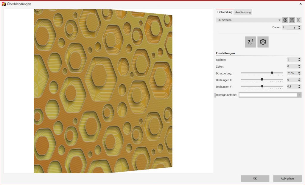Click the question marks random transition button
This screenshot has width=305, height=185.
coord(250,42)
